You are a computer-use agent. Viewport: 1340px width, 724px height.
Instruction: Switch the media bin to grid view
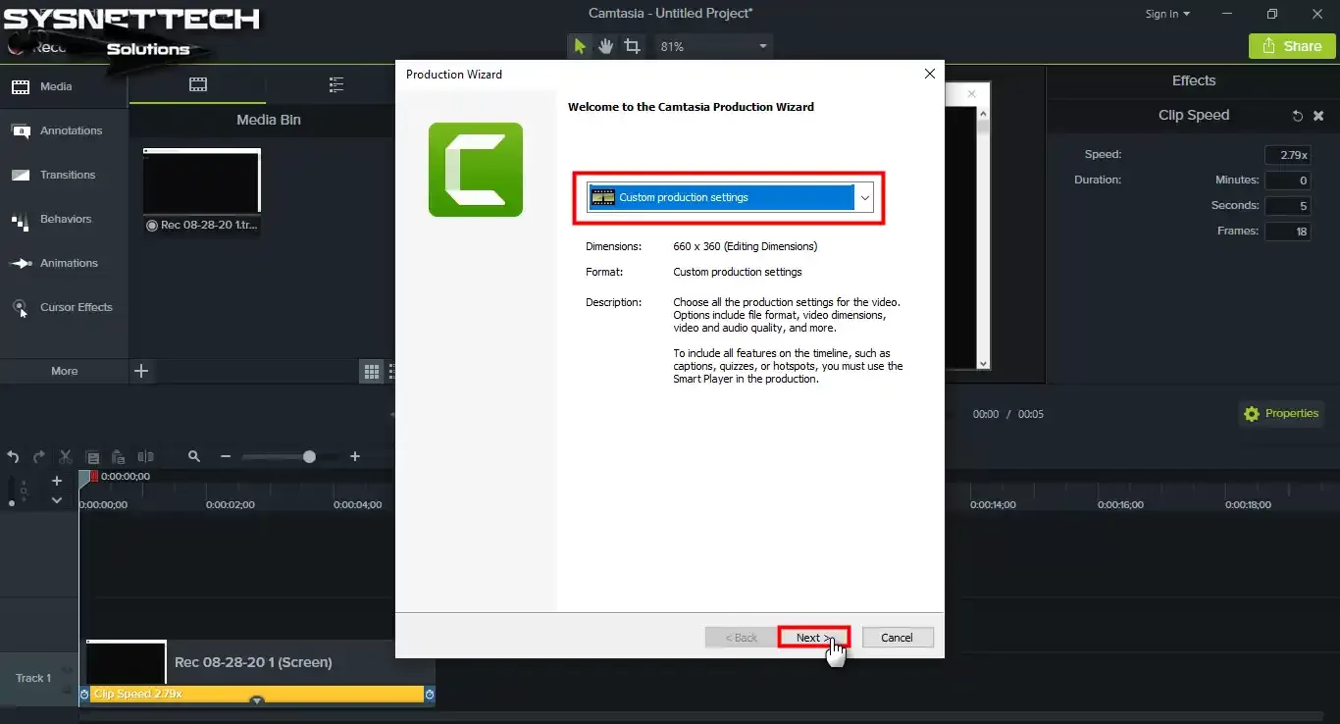(x=372, y=371)
